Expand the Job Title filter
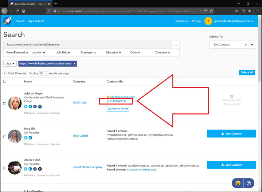The image size is (262, 192). 63,52
